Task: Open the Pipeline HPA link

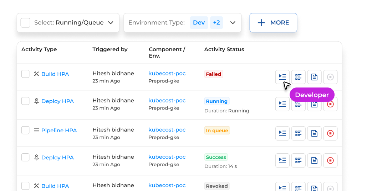Action: pos(59,131)
